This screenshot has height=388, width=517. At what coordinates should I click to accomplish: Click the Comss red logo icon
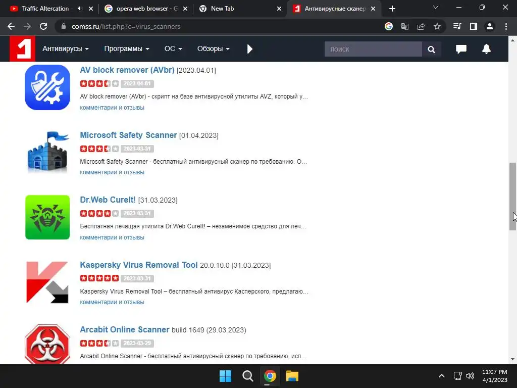click(22, 49)
